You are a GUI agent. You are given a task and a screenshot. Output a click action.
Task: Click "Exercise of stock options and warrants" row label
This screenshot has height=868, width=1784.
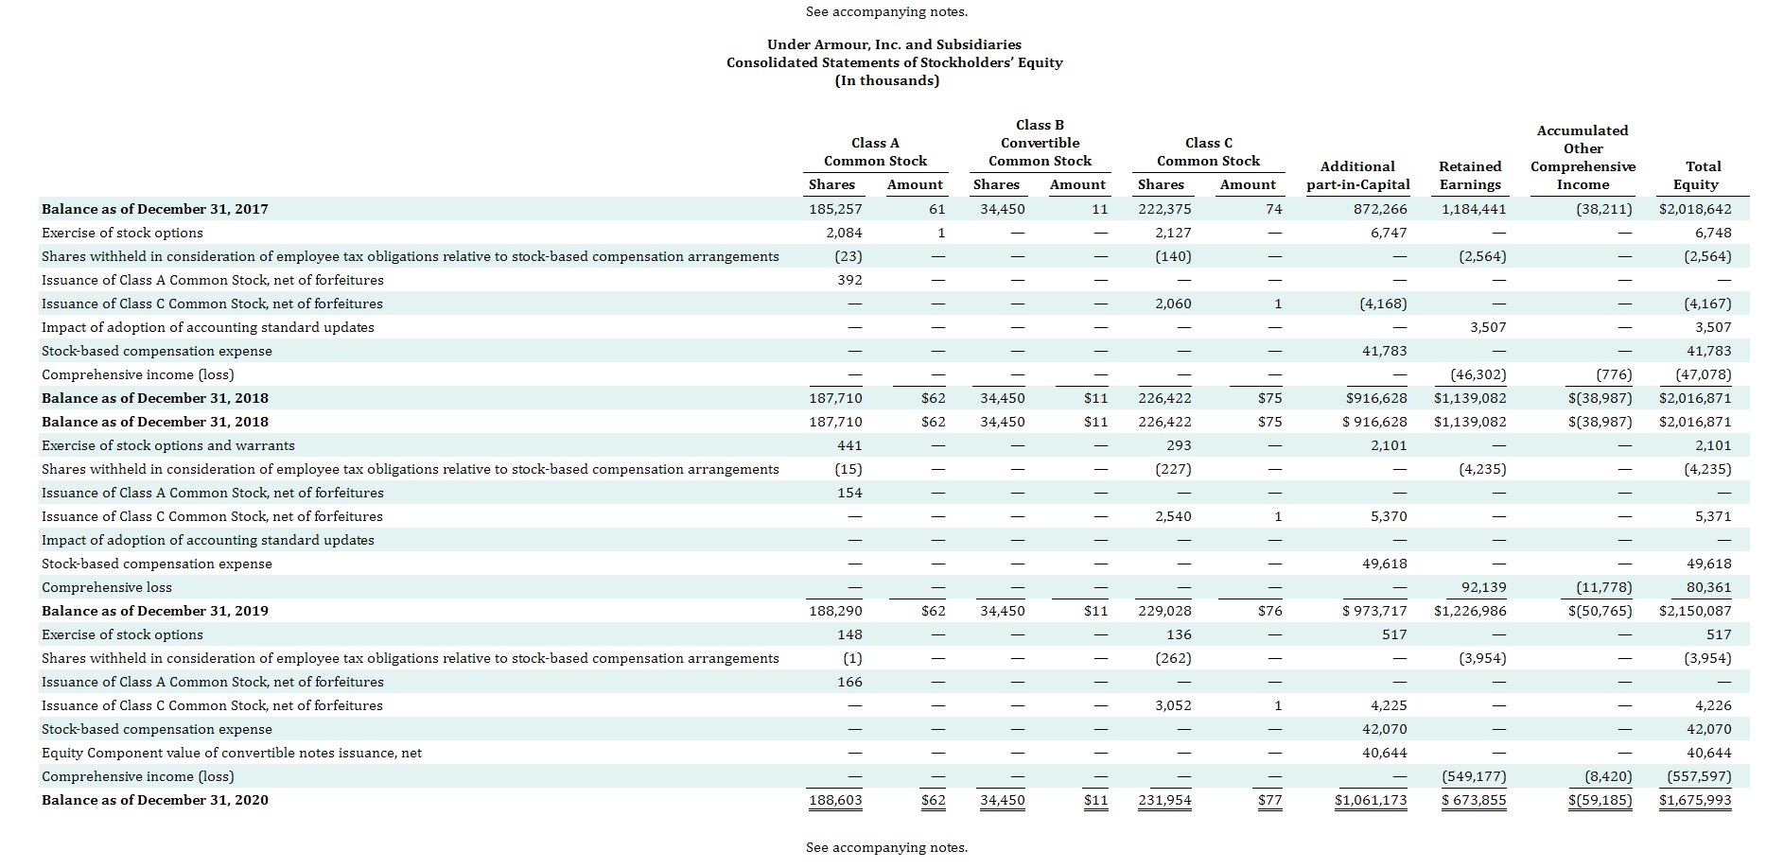[168, 445]
